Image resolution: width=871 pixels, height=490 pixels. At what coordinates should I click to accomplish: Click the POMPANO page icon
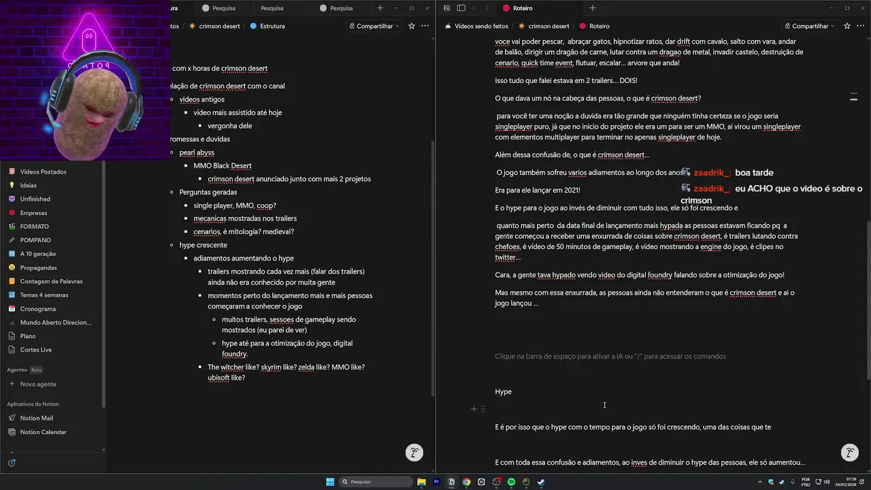12,240
